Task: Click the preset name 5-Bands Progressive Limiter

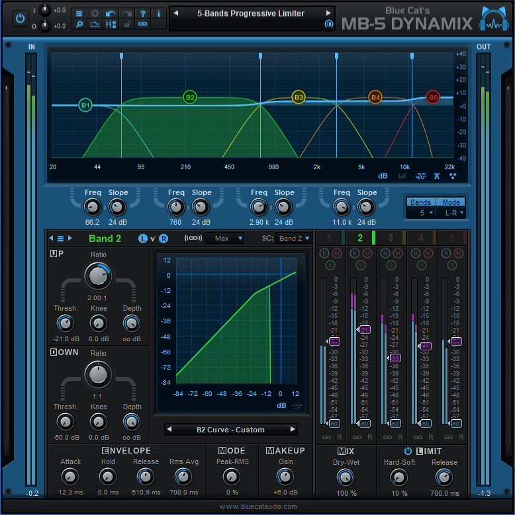Action: (x=251, y=13)
